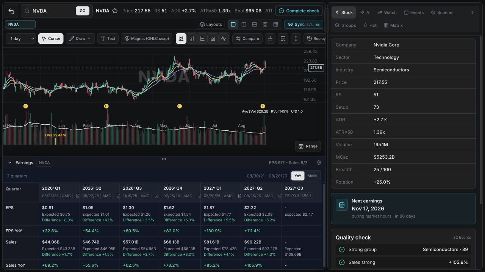Open report document for 2026: Q3
This screenshot has width=485, height=272.
156,196
